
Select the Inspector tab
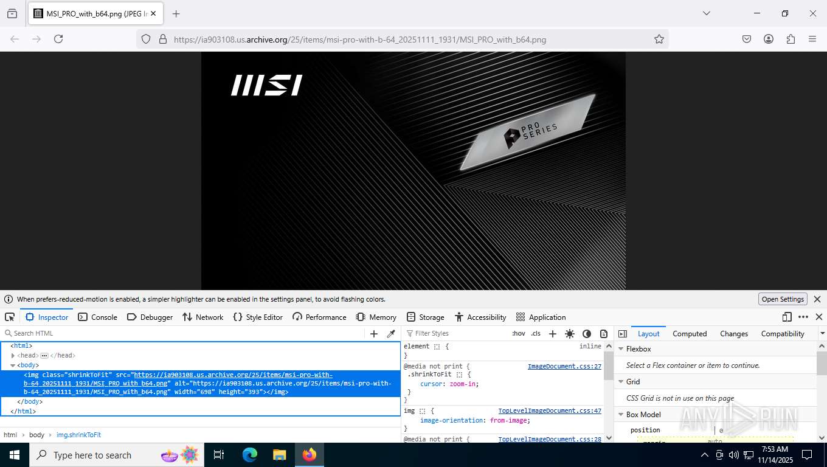47,317
